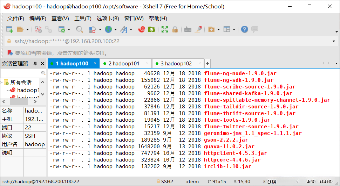This screenshot has width=340, height=186.
Task: Launch Xftp file transfer icon
Action: 151,29
